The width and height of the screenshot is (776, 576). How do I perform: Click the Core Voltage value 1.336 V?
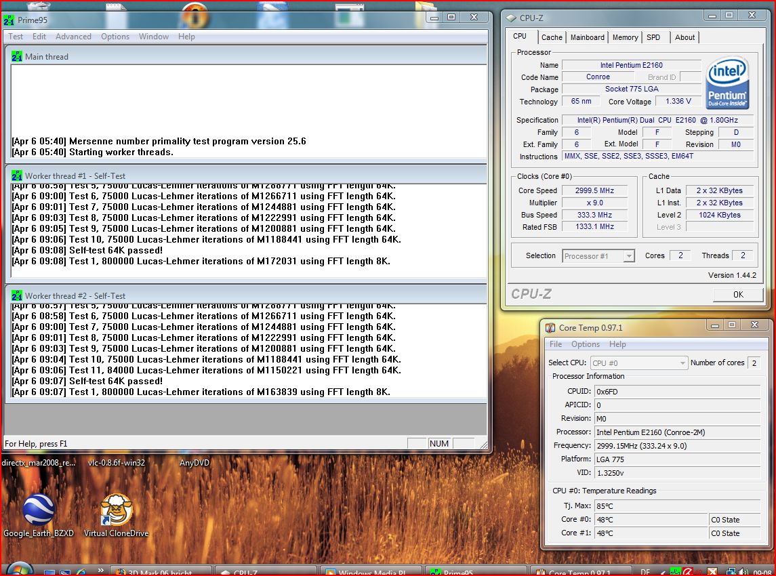point(678,101)
